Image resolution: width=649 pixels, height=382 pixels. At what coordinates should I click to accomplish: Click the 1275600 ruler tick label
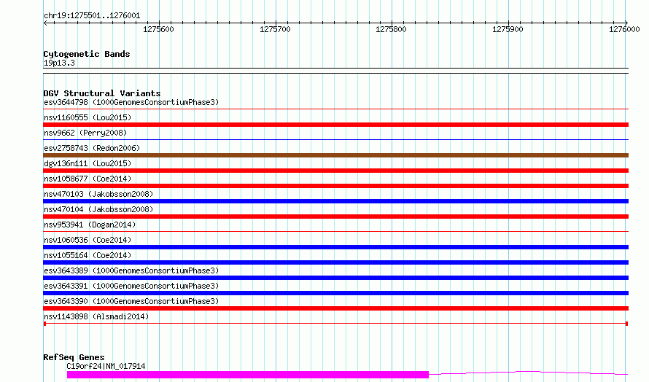(x=158, y=29)
